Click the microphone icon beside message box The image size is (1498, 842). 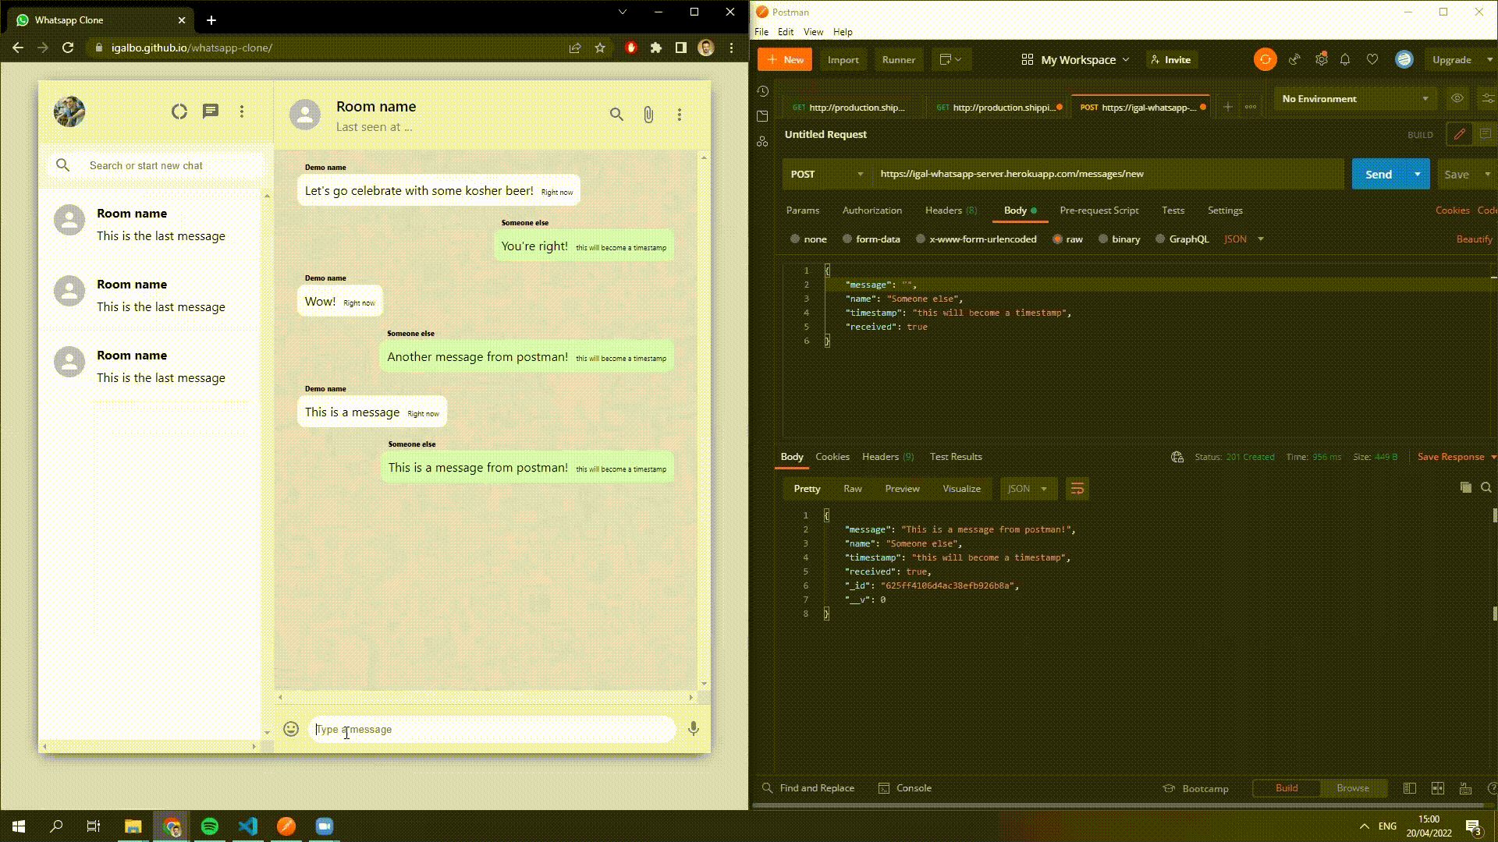coord(693,729)
